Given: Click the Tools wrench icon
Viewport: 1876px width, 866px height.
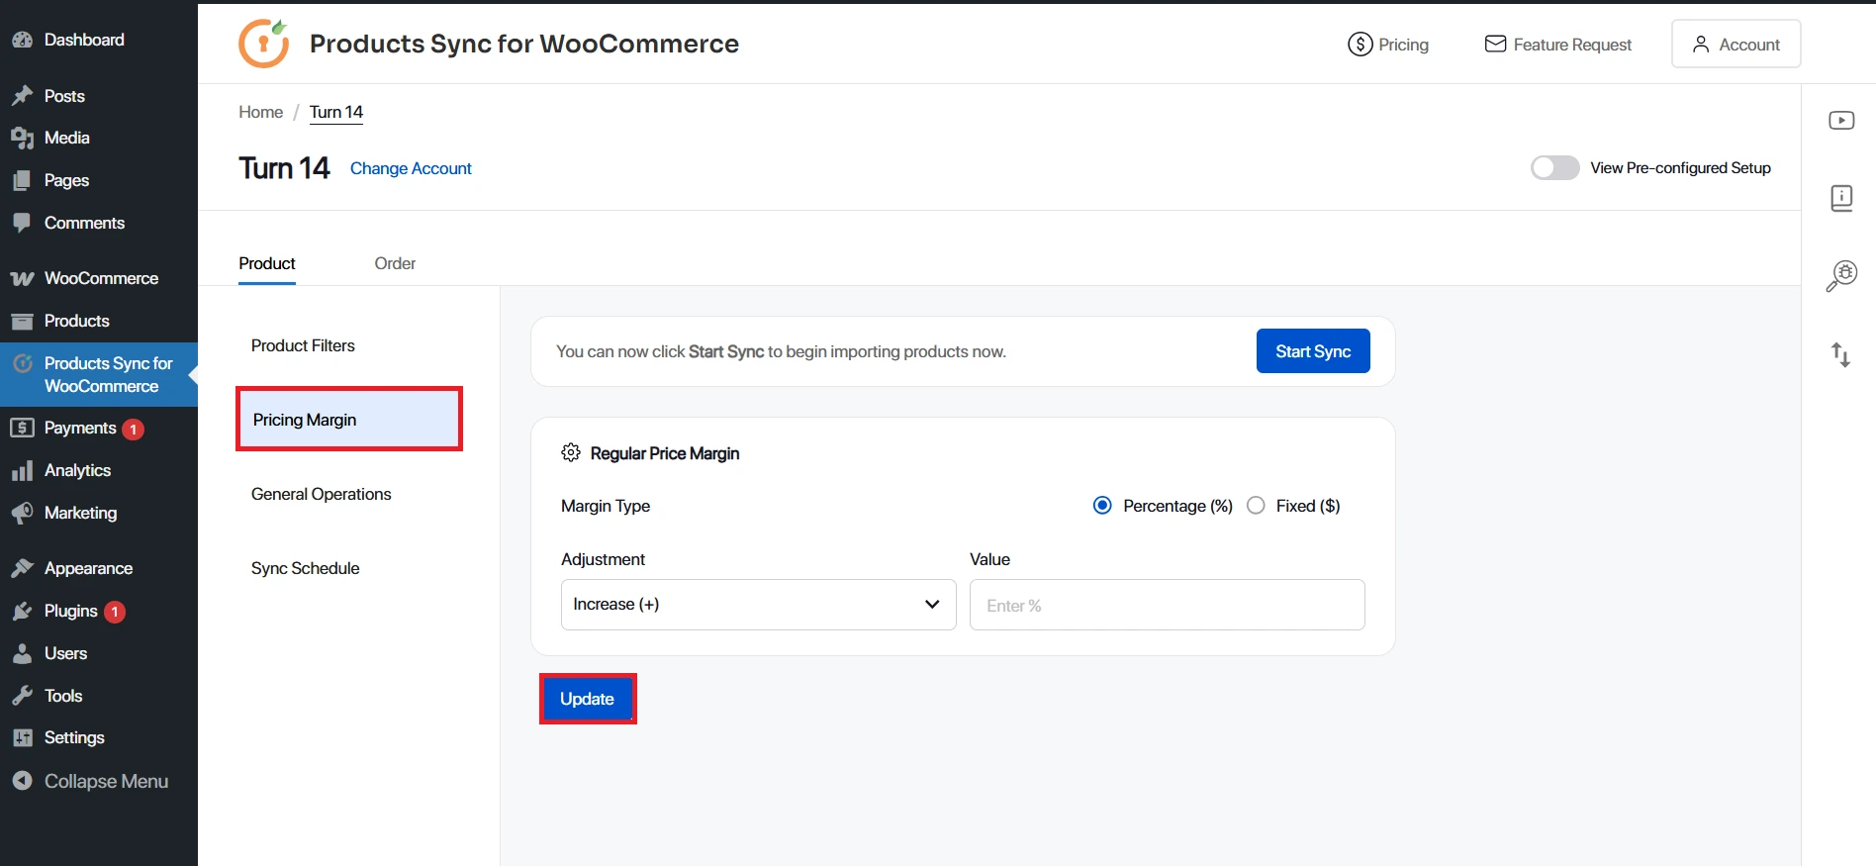Looking at the screenshot, I should point(22,696).
